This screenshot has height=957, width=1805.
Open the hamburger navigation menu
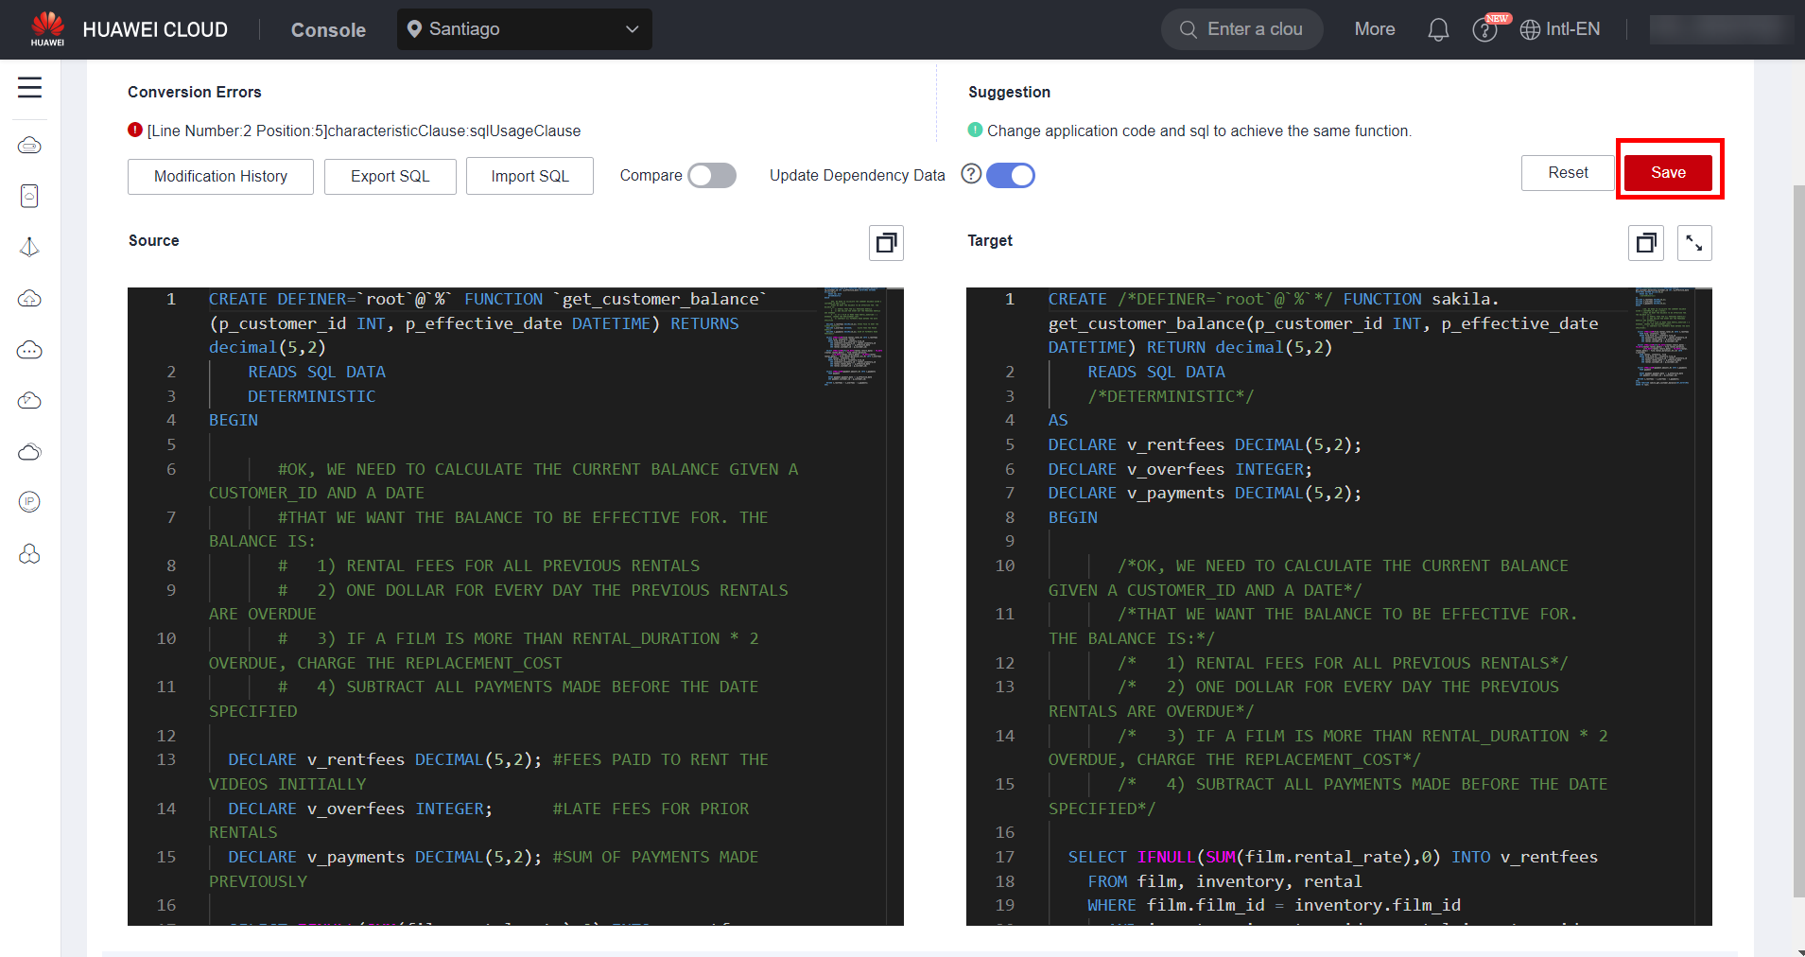tap(29, 88)
